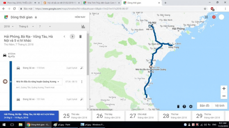229x128 pixels.
Task: Click the timeline panel scrollbar
Action: coord(88,54)
